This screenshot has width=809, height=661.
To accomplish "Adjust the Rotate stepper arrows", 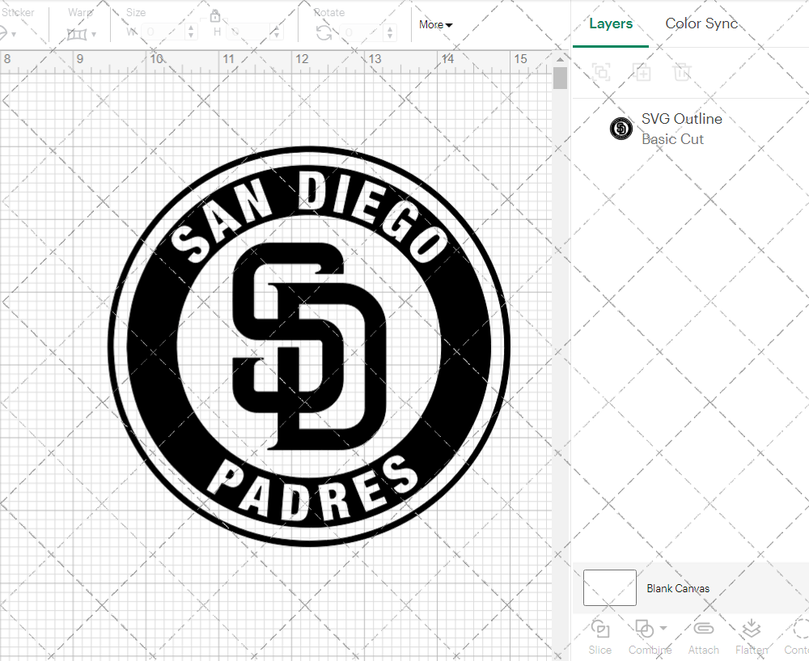I will coord(390,32).
